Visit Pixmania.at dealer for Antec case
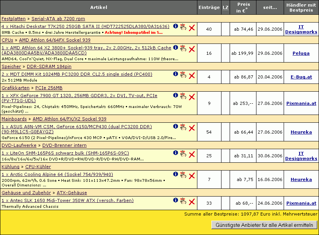 tap(301, 203)
